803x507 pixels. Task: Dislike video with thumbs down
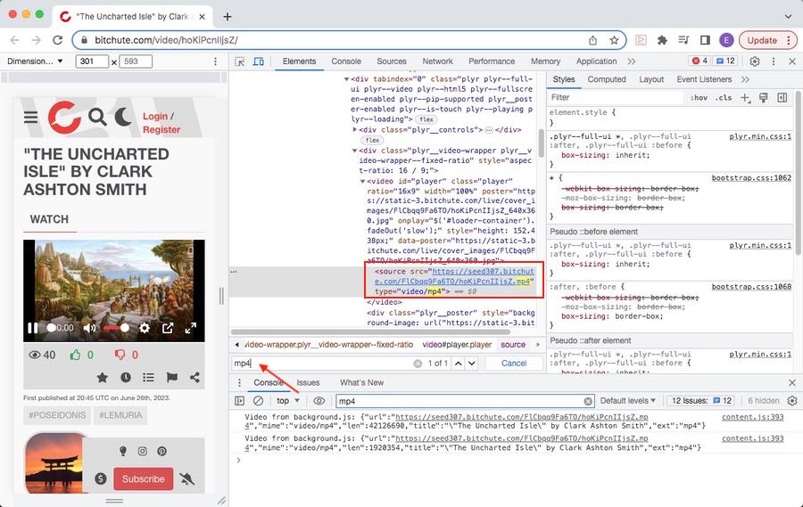tap(120, 355)
